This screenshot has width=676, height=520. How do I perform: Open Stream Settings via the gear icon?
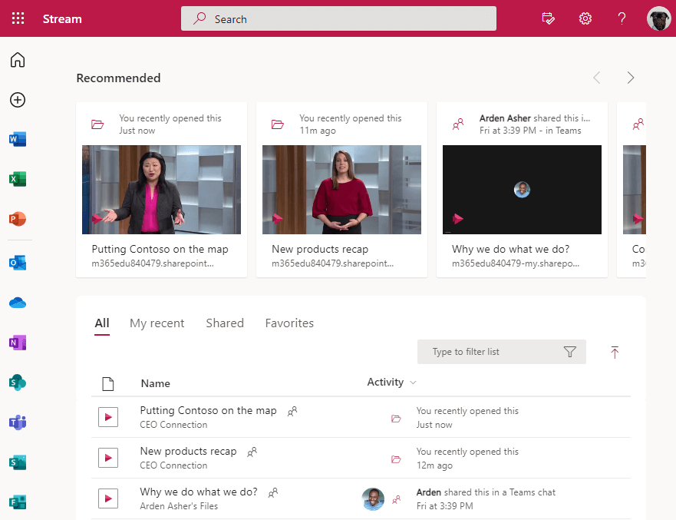[x=585, y=18]
